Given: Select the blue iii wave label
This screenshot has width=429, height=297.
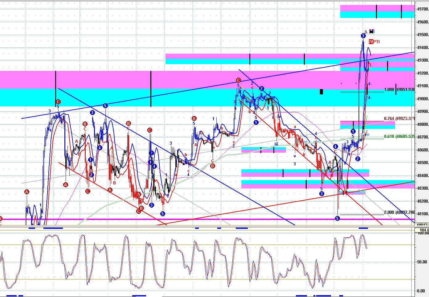Looking at the screenshot, I should click(276, 144).
